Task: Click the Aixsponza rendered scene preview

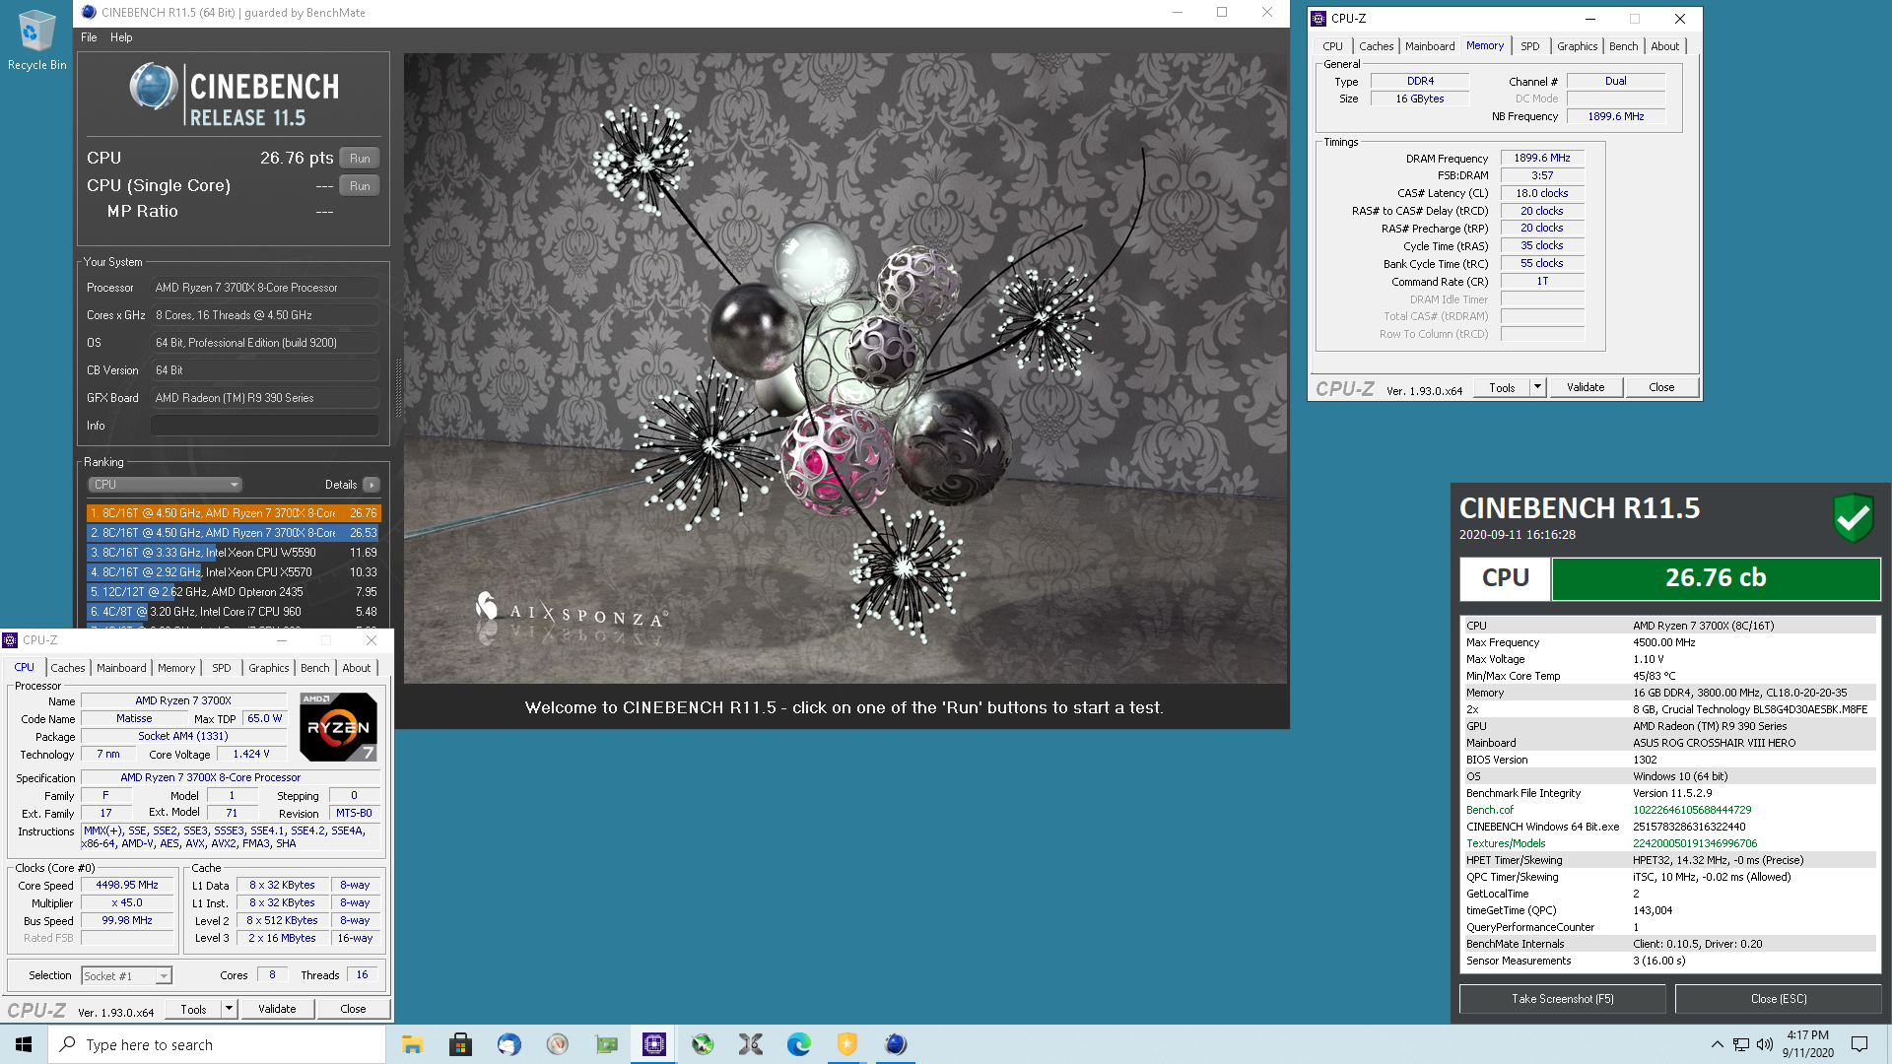Action: [845, 368]
